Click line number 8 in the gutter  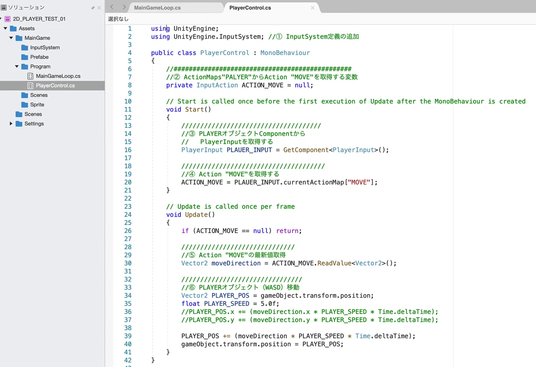coord(130,85)
